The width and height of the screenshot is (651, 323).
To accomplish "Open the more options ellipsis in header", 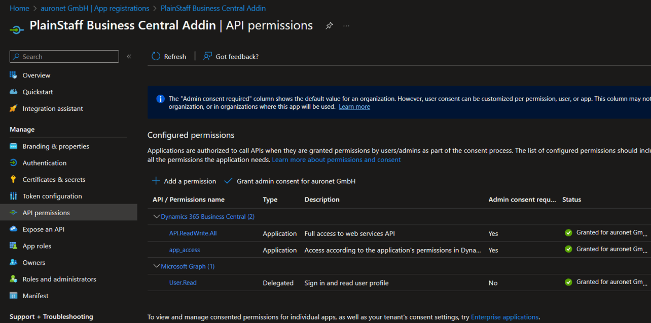I will tap(346, 26).
